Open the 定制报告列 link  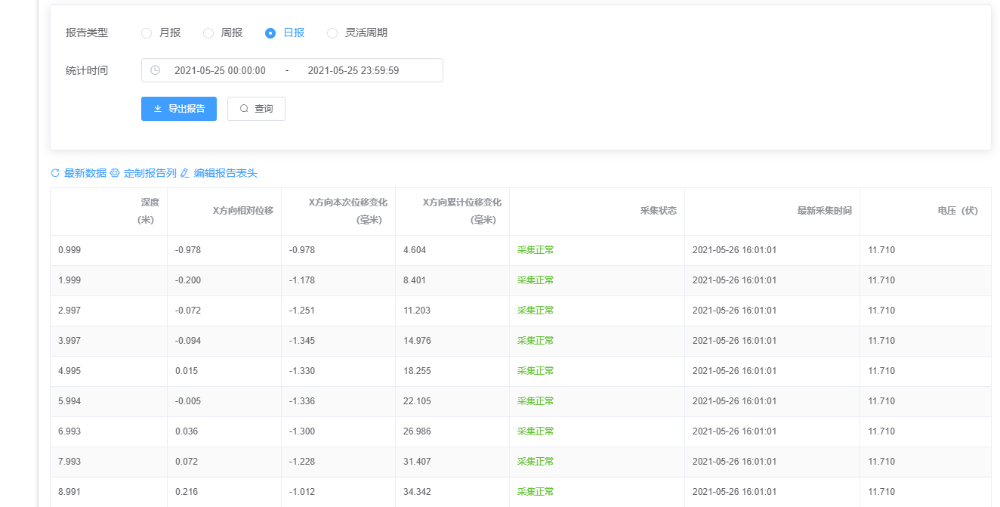click(144, 173)
